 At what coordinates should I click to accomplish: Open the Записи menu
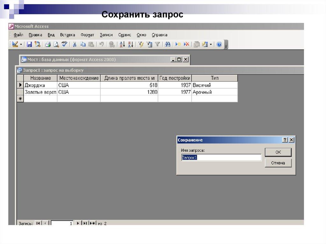pos(106,35)
